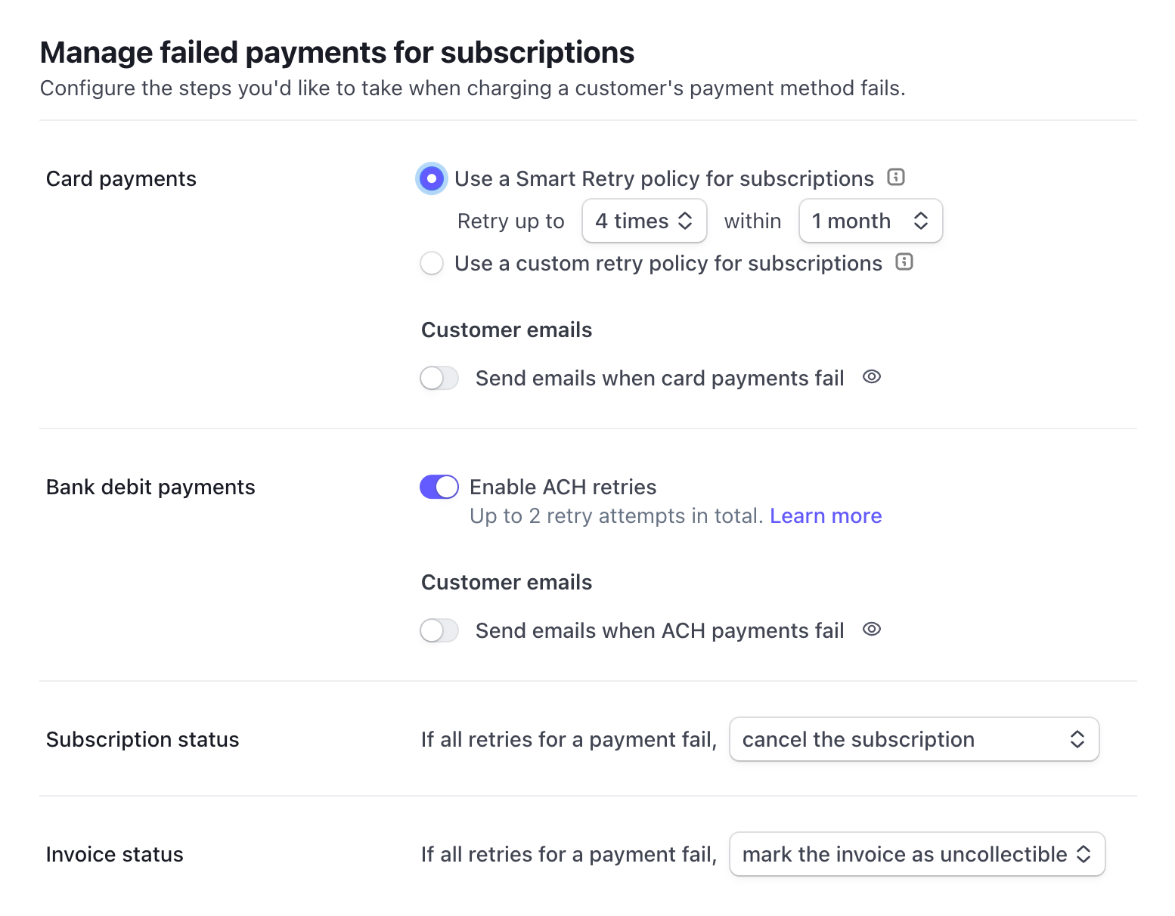Viewport: 1175px width, 916px height.
Task: Click the "Up to 2 retry attempts" description text
Action: pos(616,516)
